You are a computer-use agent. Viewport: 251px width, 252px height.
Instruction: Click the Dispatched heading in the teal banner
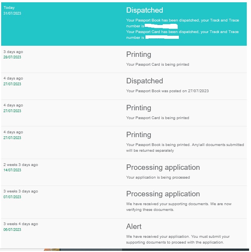tap(144, 10)
